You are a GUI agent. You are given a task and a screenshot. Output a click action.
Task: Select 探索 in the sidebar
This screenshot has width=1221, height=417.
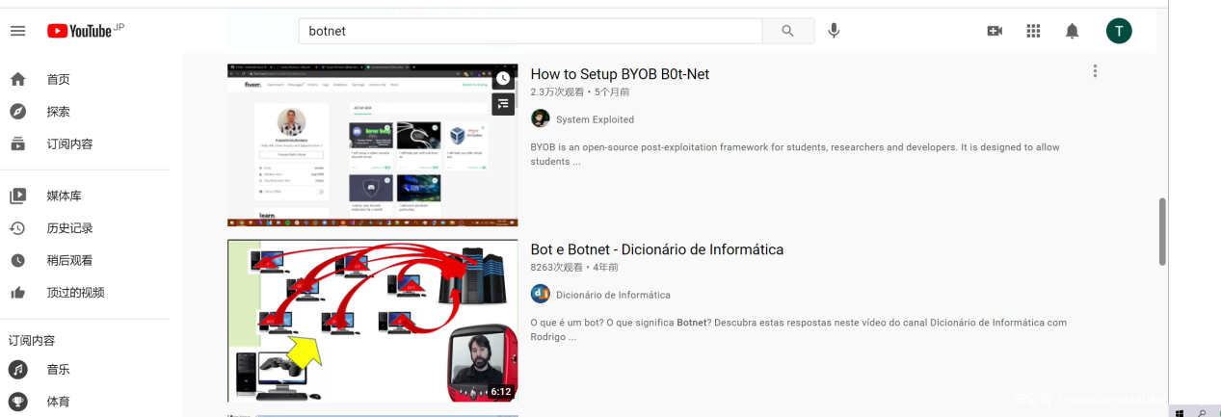58,112
